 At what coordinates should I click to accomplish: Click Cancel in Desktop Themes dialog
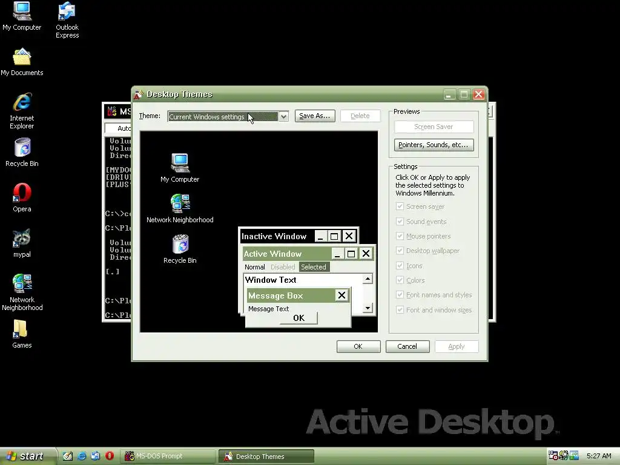tap(407, 346)
